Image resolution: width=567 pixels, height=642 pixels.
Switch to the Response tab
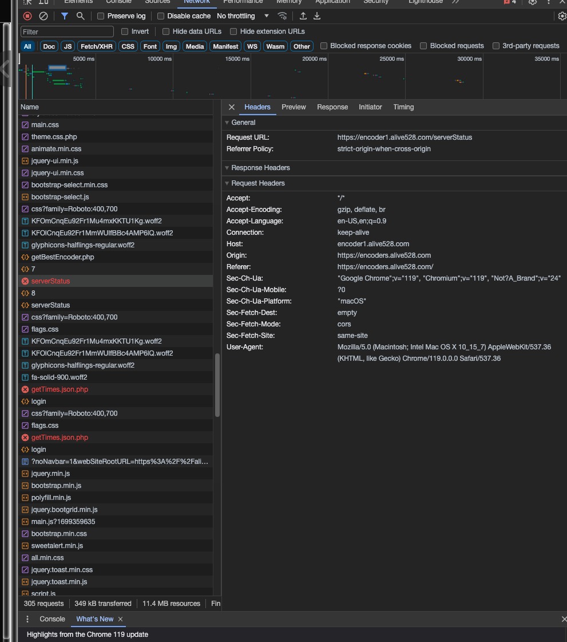[332, 107]
